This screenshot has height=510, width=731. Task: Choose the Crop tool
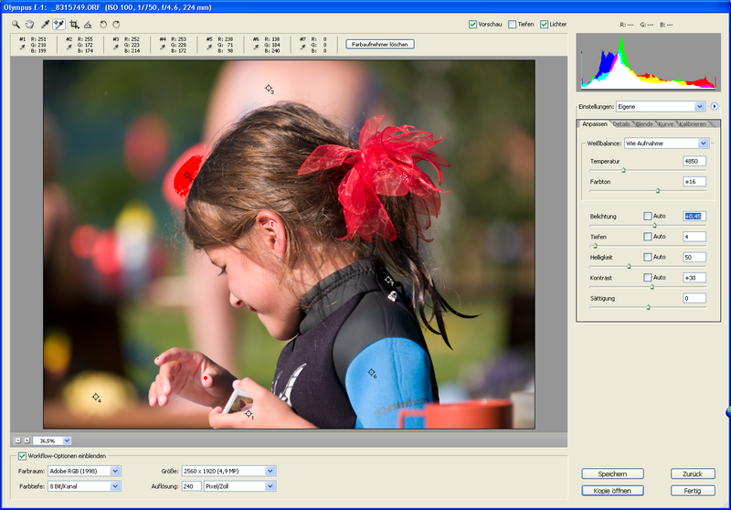click(74, 24)
